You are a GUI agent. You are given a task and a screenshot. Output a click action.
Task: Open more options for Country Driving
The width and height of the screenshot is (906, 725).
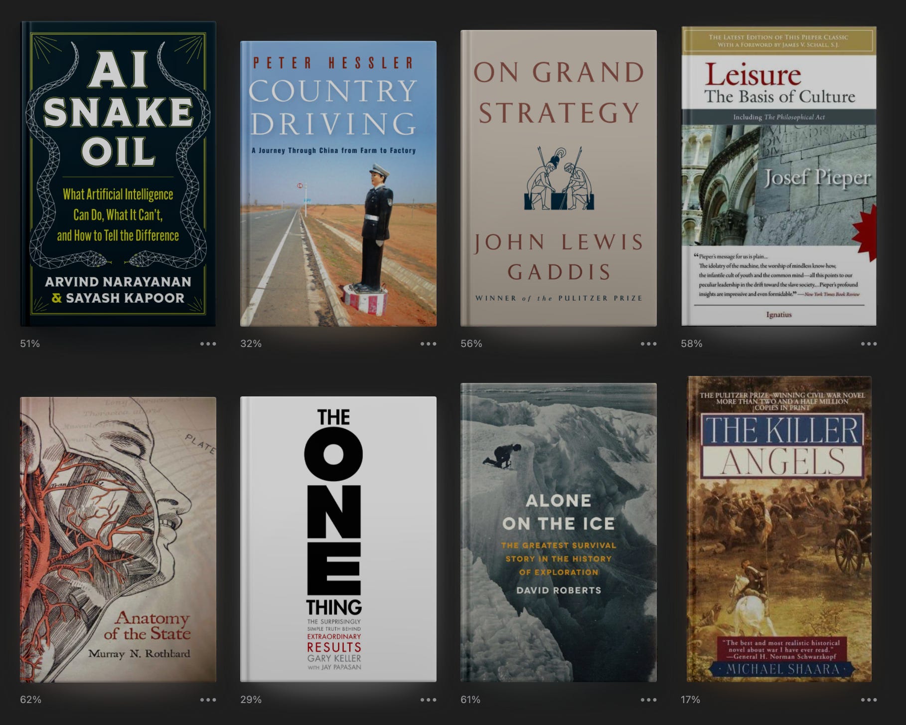(428, 344)
